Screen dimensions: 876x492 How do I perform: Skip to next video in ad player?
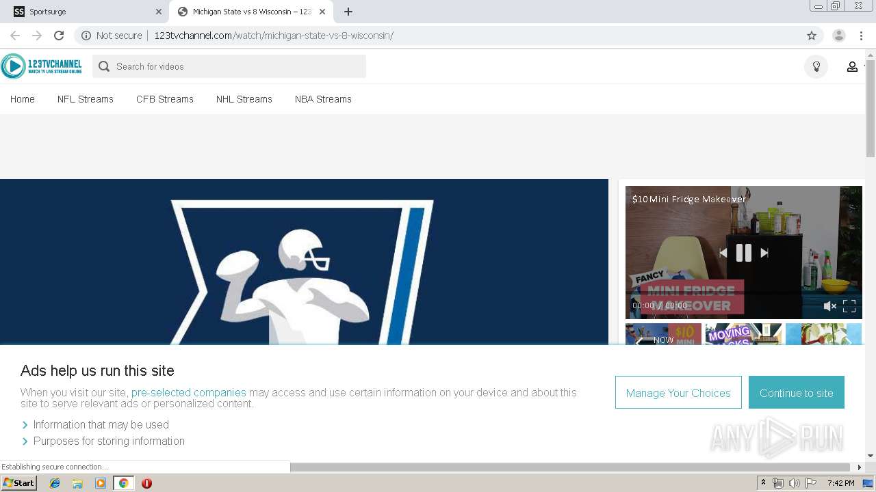click(x=764, y=253)
